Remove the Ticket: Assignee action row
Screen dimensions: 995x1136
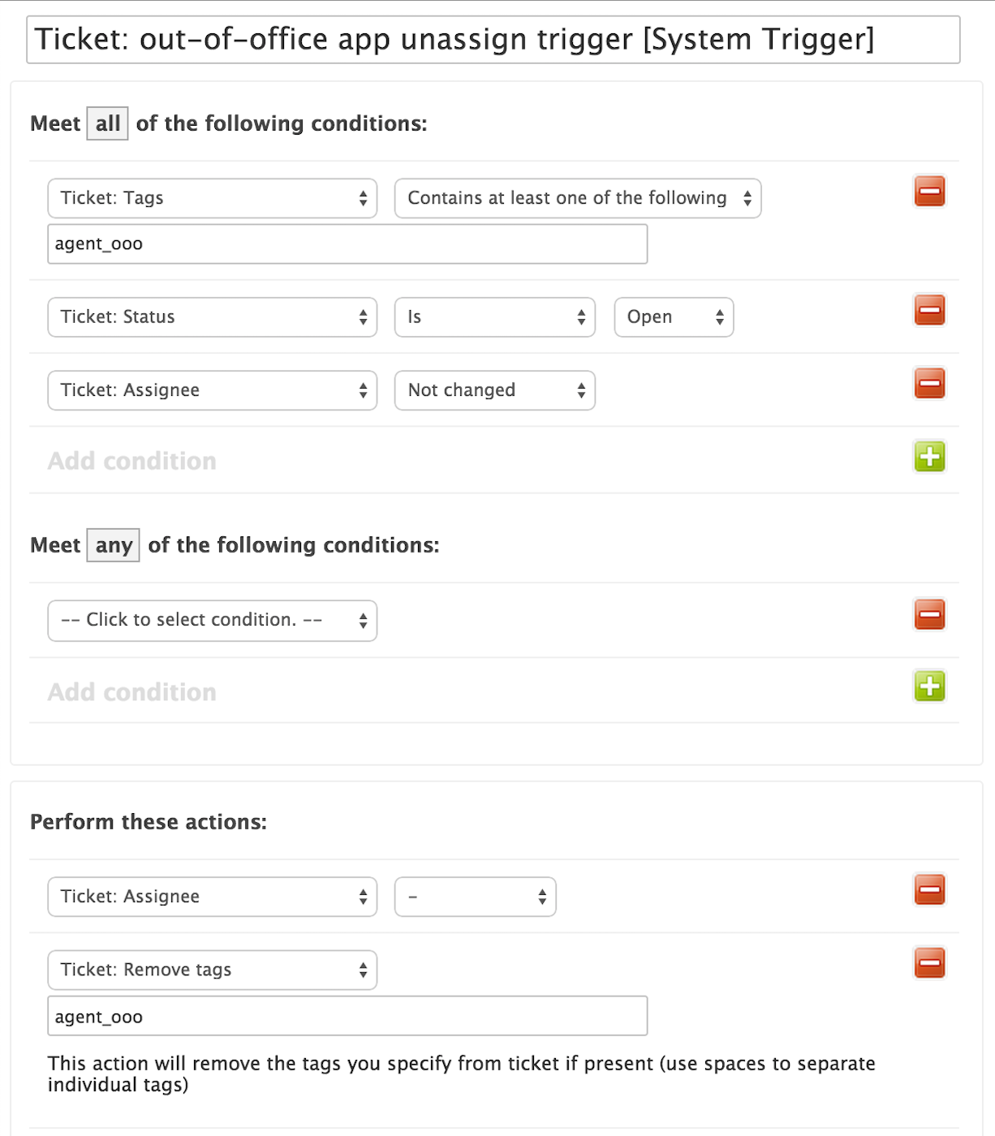click(x=929, y=890)
